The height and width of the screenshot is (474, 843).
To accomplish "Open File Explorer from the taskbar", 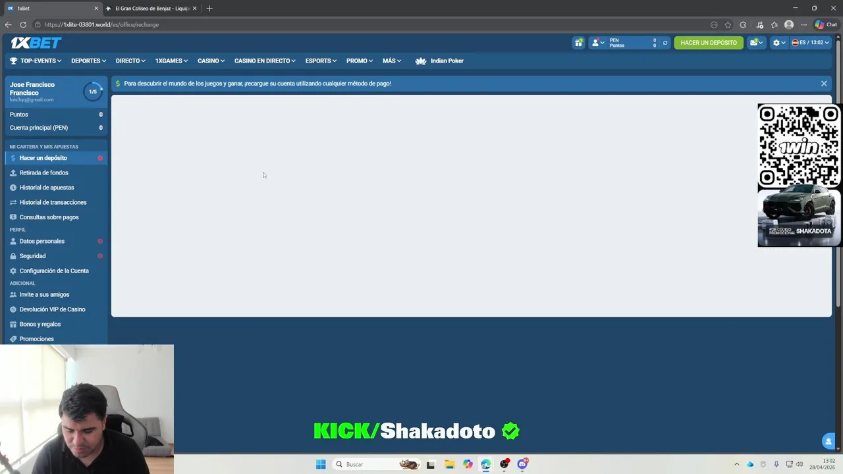I will click(x=449, y=464).
